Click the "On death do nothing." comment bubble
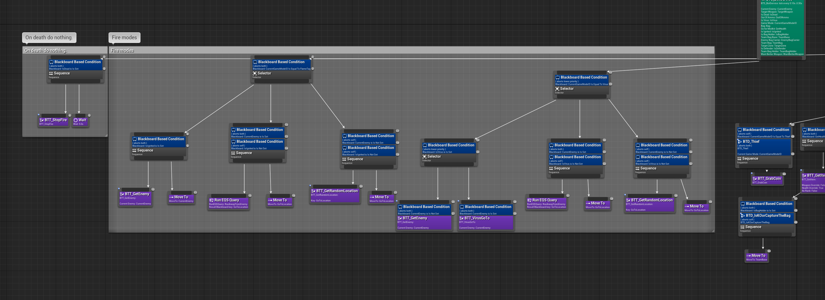This screenshot has height=300, width=825. click(x=49, y=38)
